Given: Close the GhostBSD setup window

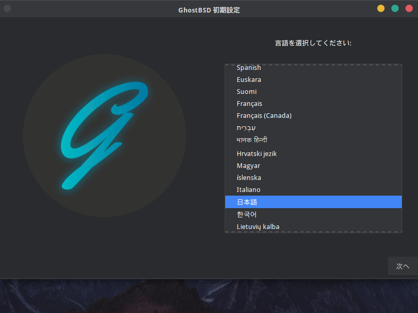Looking at the screenshot, I should pos(409,8).
